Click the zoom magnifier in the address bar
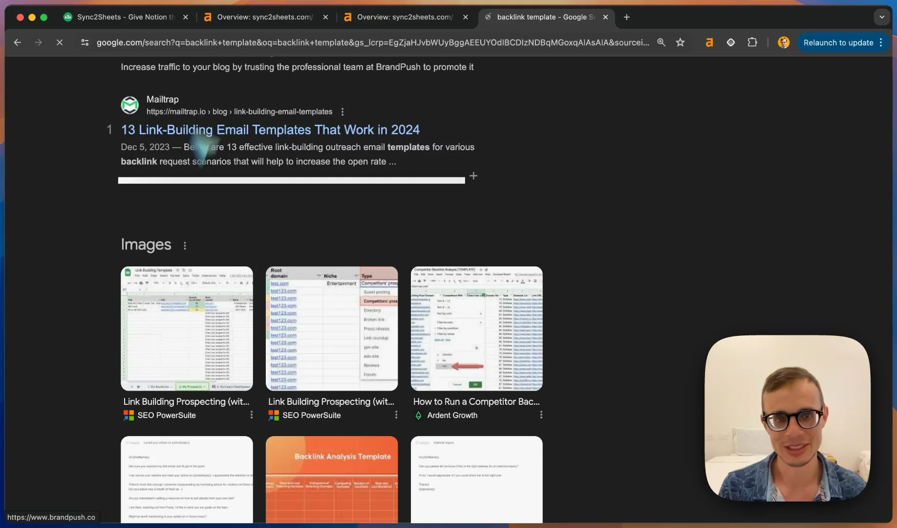The height and width of the screenshot is (528, 897). pos(661,43)
